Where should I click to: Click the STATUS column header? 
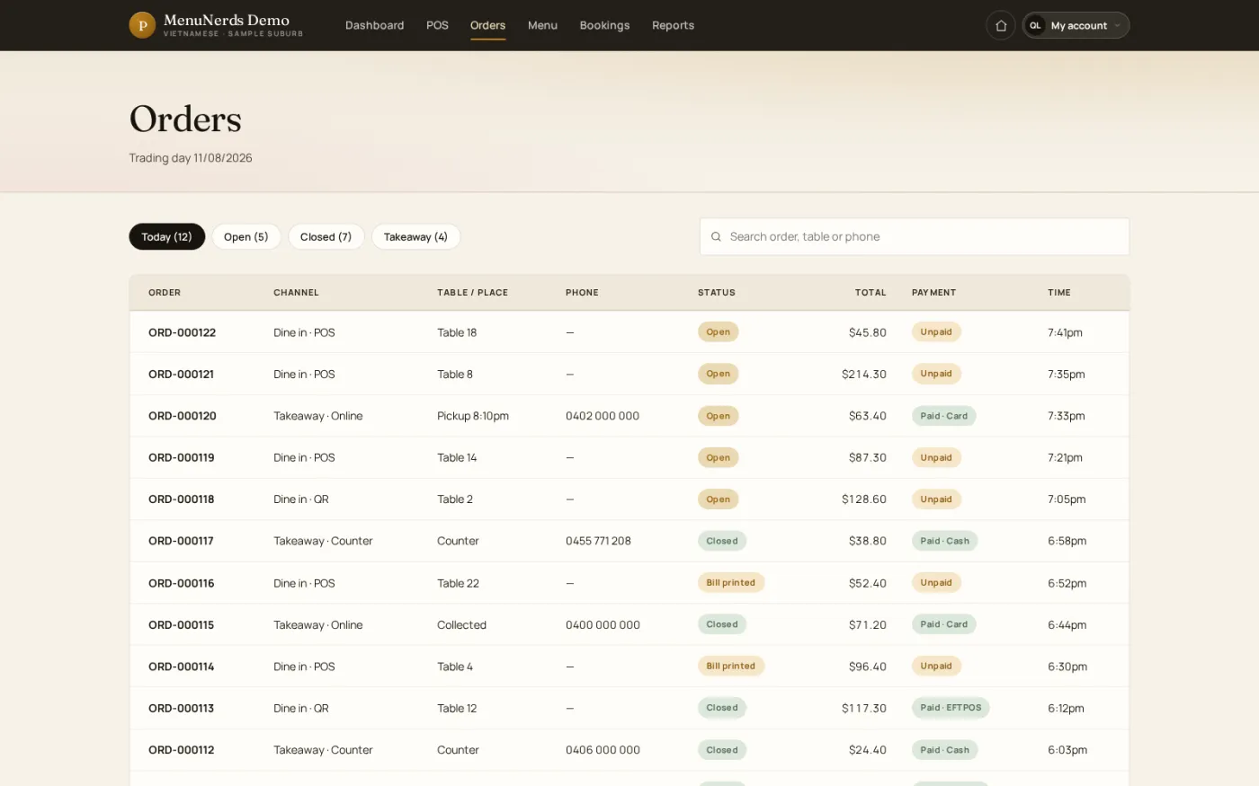[x=717, y=293]
